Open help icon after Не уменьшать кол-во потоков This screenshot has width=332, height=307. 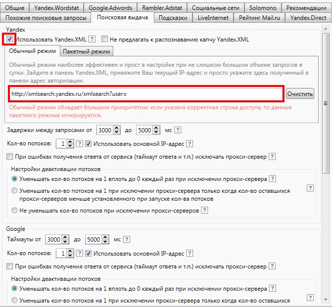[x=204, y=210]
